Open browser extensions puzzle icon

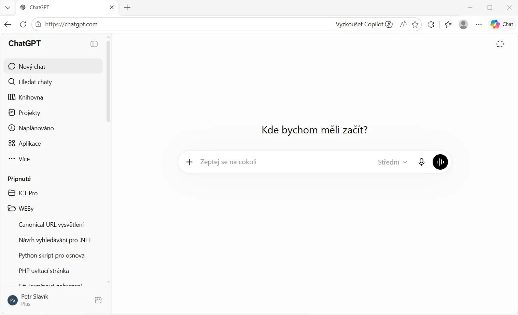point(431,24)
